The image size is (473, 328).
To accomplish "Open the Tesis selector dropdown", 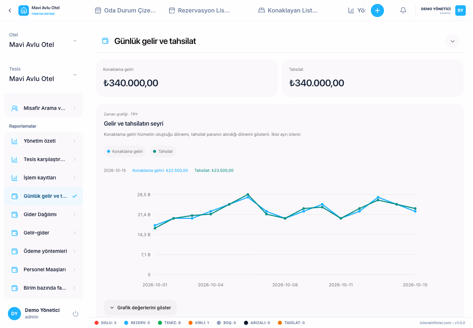I will [43, 74].
